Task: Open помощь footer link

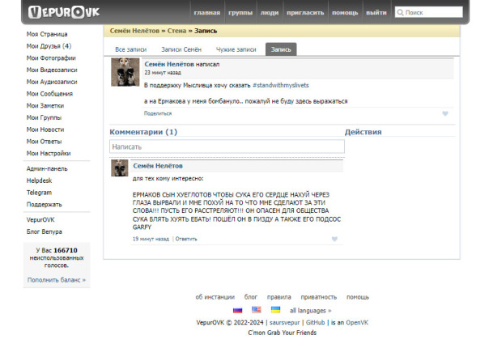Action: tap(358, 297)
